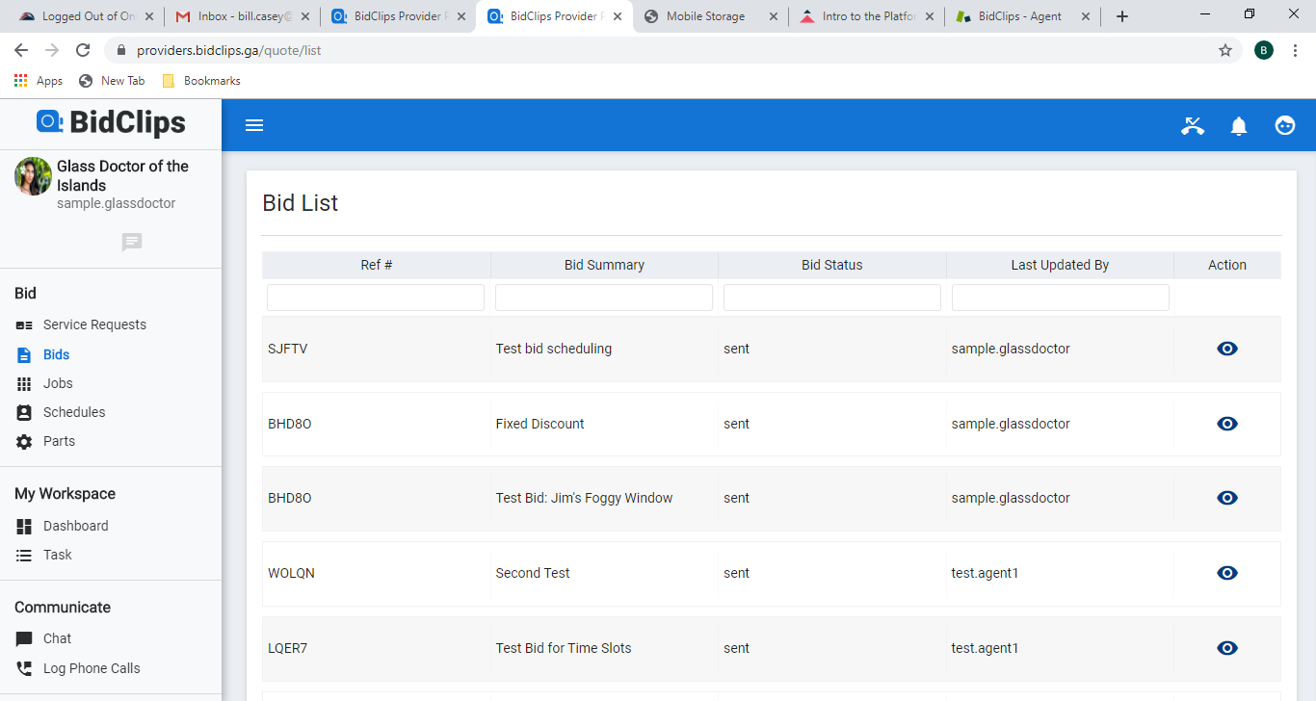Image resolution: width=1316 pixels, height=701 pixels.
Task: View Jim's Foggy Window bid eye icon
Action: (x=1227, y=498)
